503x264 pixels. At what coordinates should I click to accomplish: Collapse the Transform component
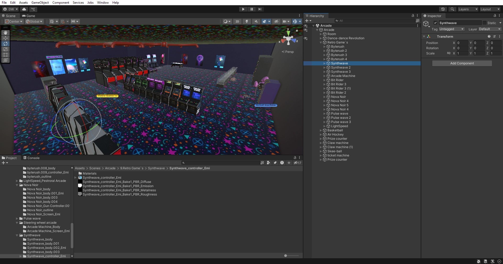[424, 37]
